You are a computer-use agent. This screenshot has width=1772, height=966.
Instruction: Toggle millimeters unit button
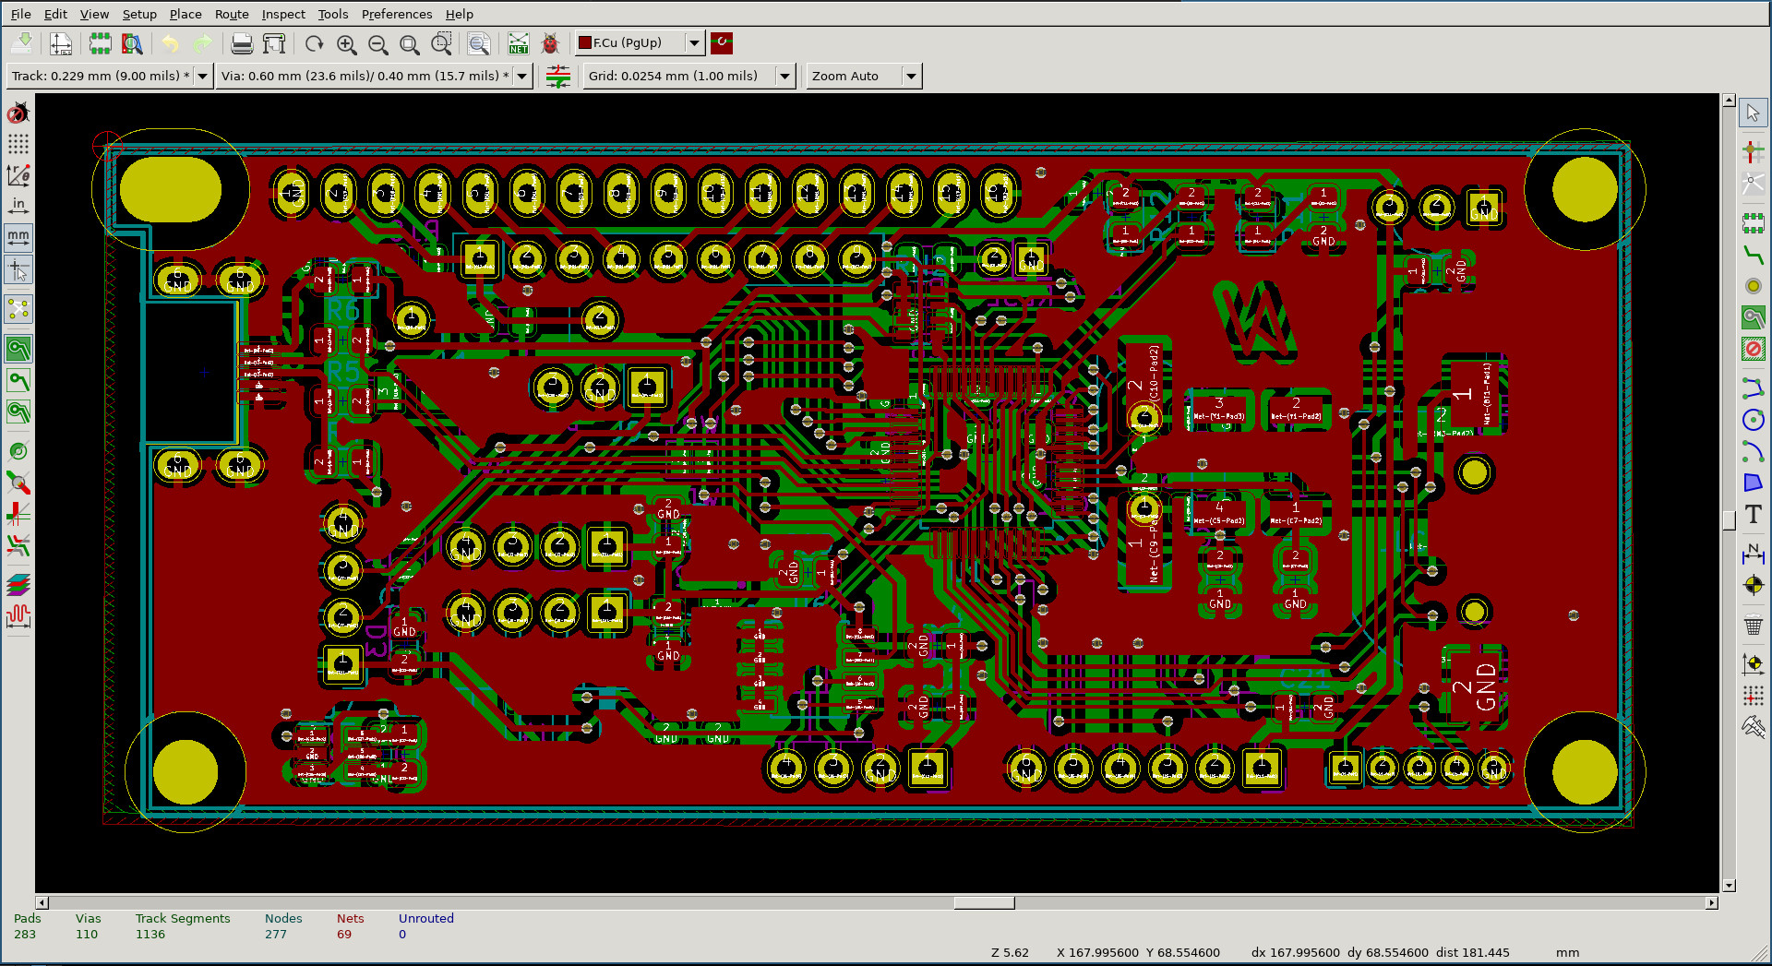click(x=18, y=237)
